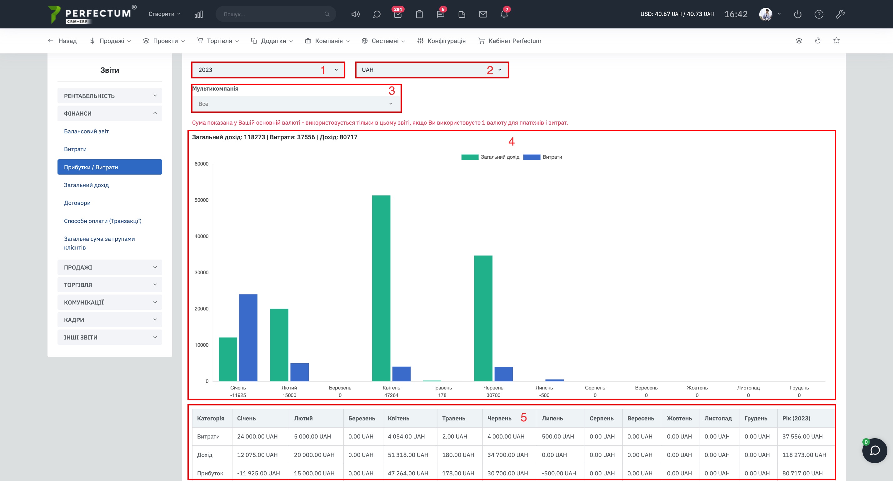
Task: Click the power logout icon
Action: click(798, 14)
